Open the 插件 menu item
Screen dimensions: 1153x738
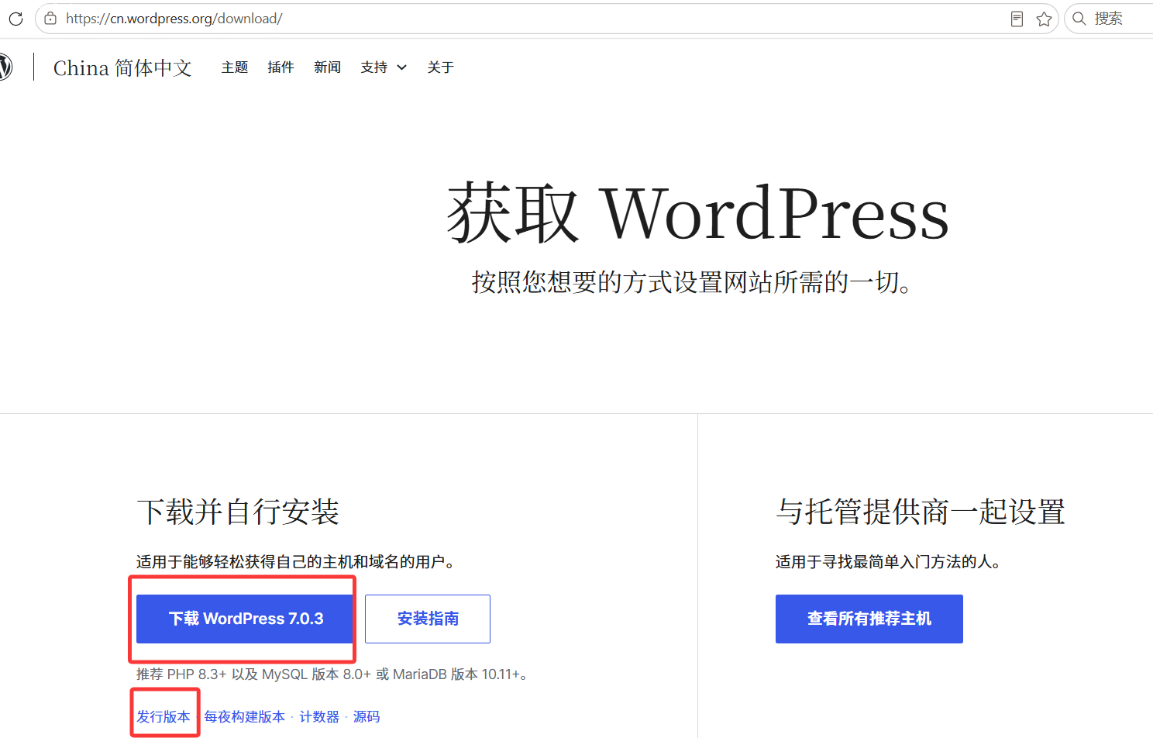tap(281, 67)
